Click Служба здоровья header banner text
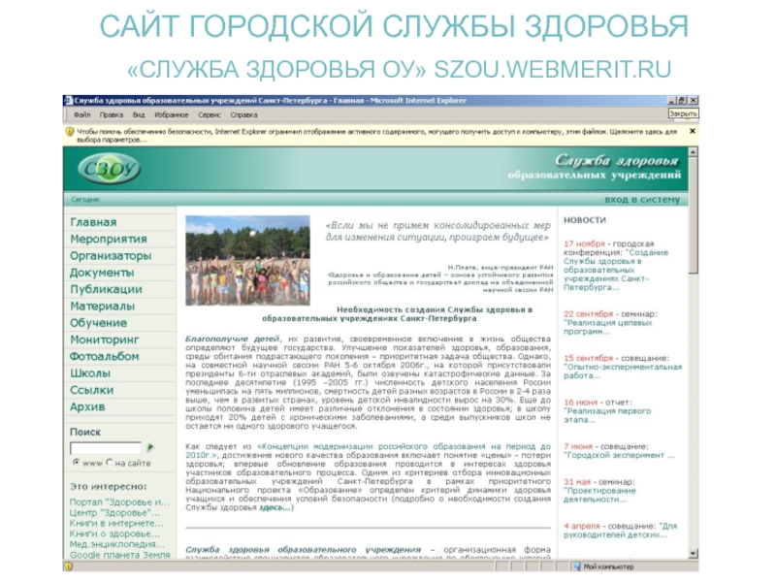This screenshot has height=582, width=776. (595, 167)
